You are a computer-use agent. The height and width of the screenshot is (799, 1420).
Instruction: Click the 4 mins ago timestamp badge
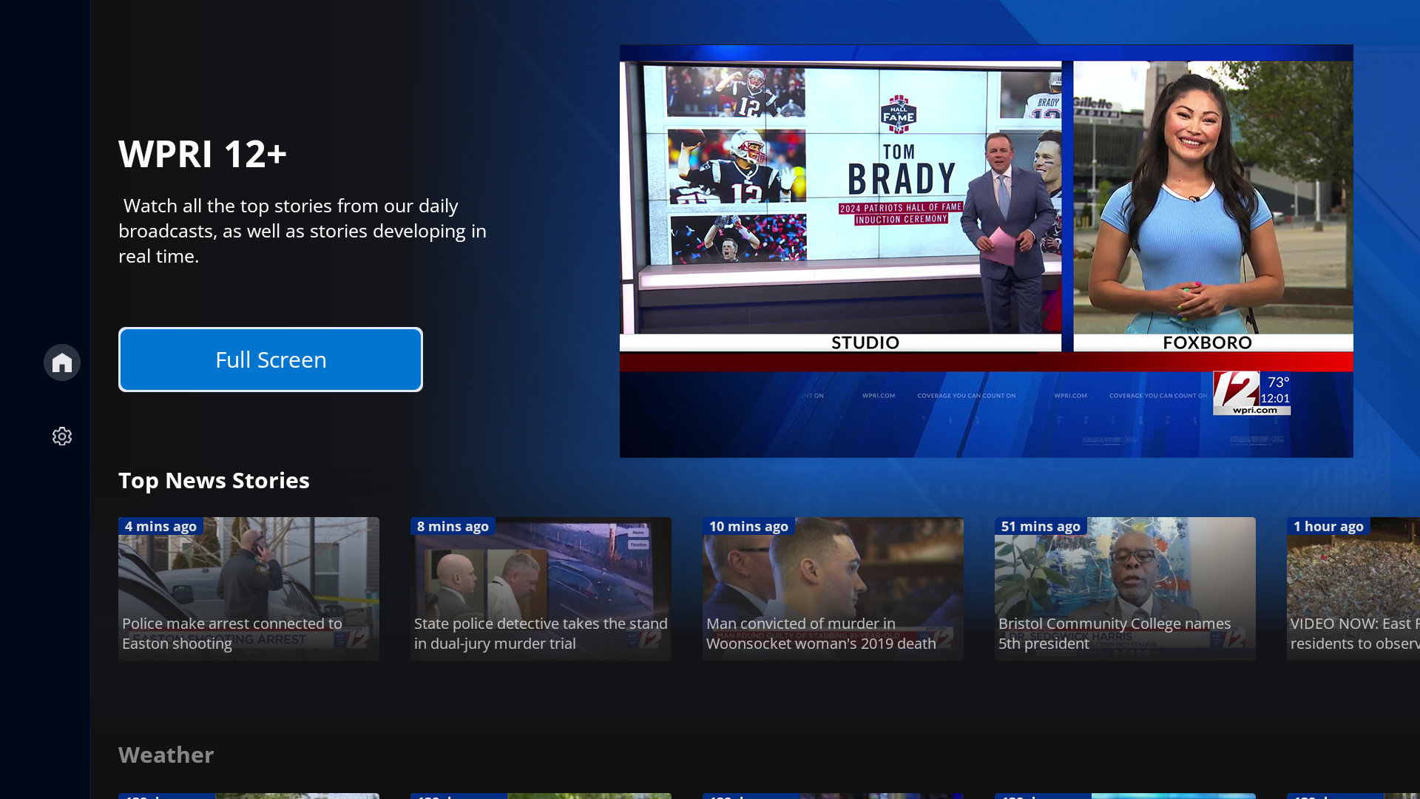click(160, 526)
